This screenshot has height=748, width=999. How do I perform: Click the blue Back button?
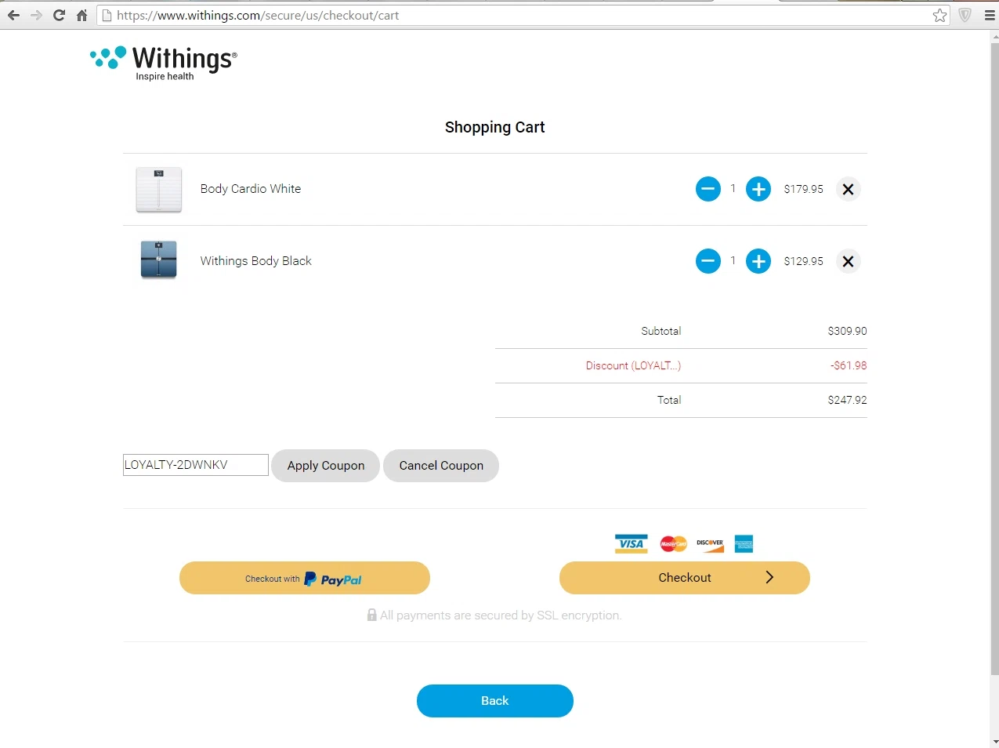(x=495, y=701)
